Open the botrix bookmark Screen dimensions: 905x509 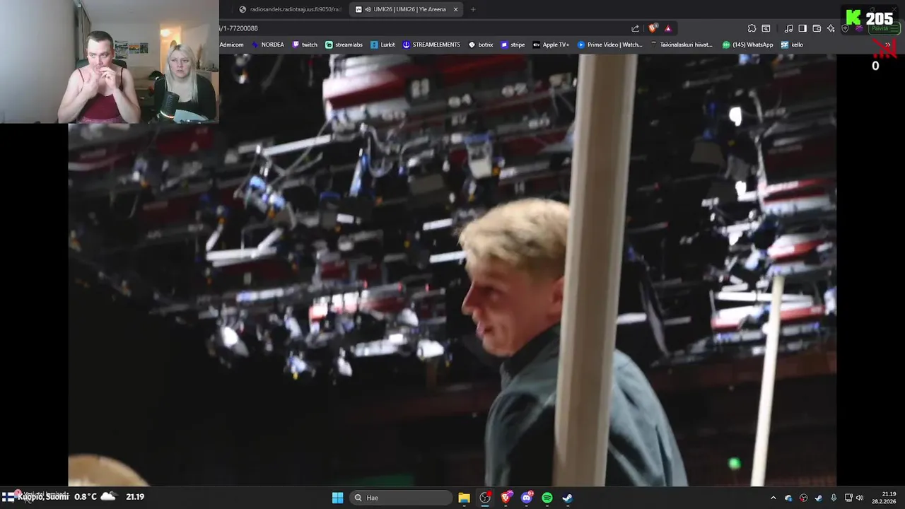point(481,45)
